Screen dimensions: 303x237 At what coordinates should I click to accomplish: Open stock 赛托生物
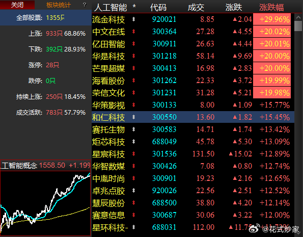pos(108,129)
